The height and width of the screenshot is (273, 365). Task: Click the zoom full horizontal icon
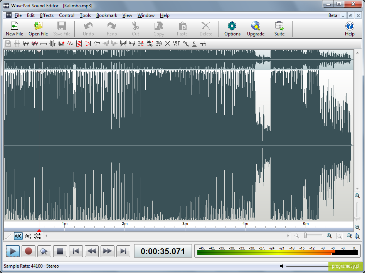point(349,236)
